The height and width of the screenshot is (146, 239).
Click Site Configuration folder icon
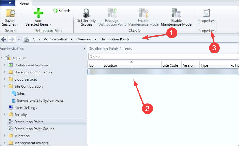pos(11,86)
